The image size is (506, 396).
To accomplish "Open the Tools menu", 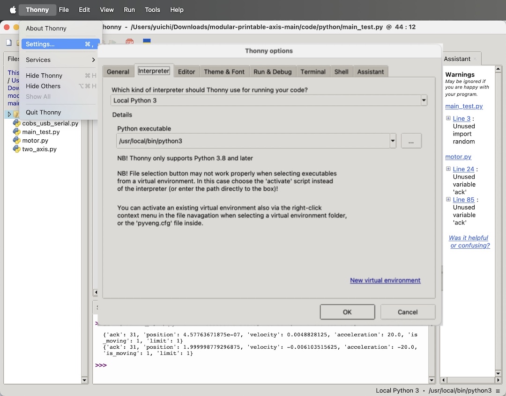I will (x=153, y=10).
